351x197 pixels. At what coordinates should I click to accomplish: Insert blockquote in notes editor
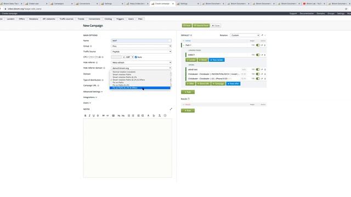[103, 115]
